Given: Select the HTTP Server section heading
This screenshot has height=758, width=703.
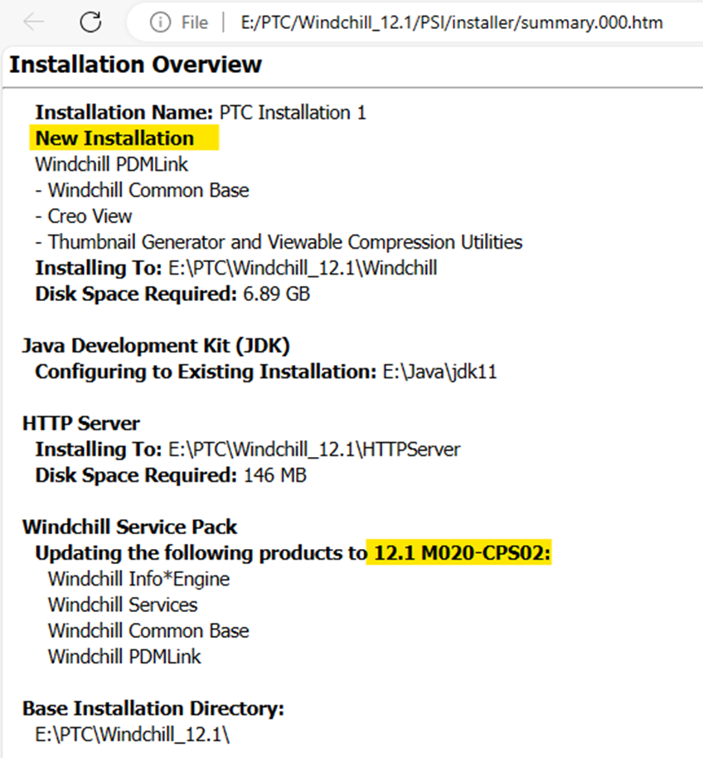Looking at the screenshot, I should tap(80, 423).
